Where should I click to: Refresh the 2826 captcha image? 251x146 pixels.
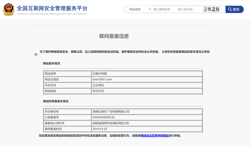[211, 9]
